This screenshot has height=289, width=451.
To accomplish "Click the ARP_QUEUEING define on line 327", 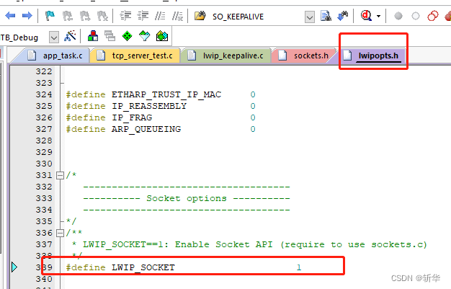I will [x=146, y=129].
